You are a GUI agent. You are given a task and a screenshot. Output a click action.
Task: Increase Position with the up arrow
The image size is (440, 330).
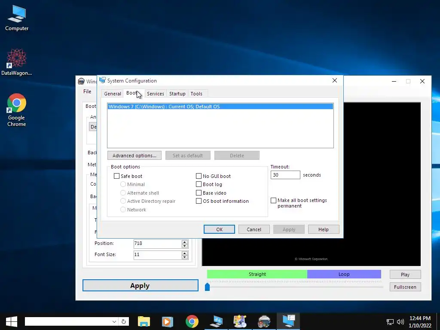pos(185,241)
